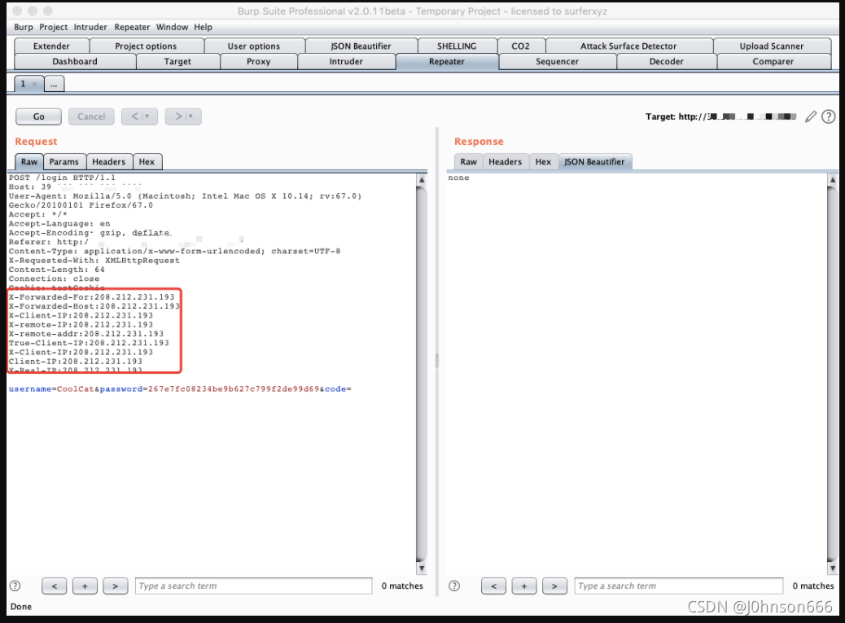
Task: Select the request Headers tab
Action: [108, 162]
